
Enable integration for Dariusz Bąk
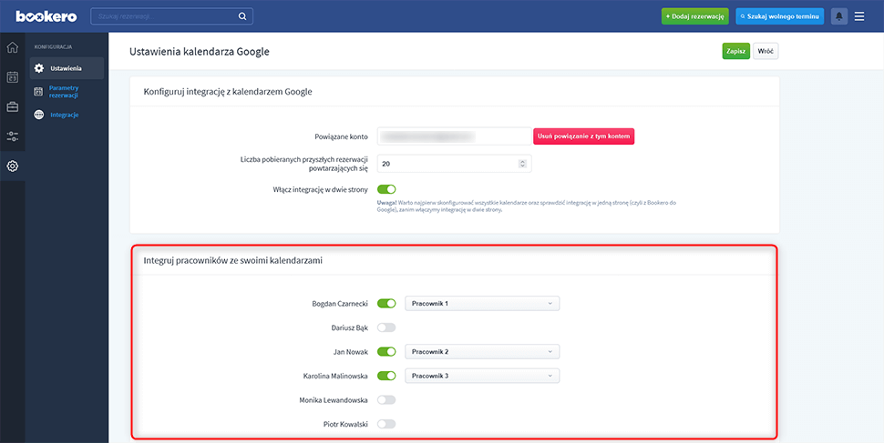pos(386,327)
